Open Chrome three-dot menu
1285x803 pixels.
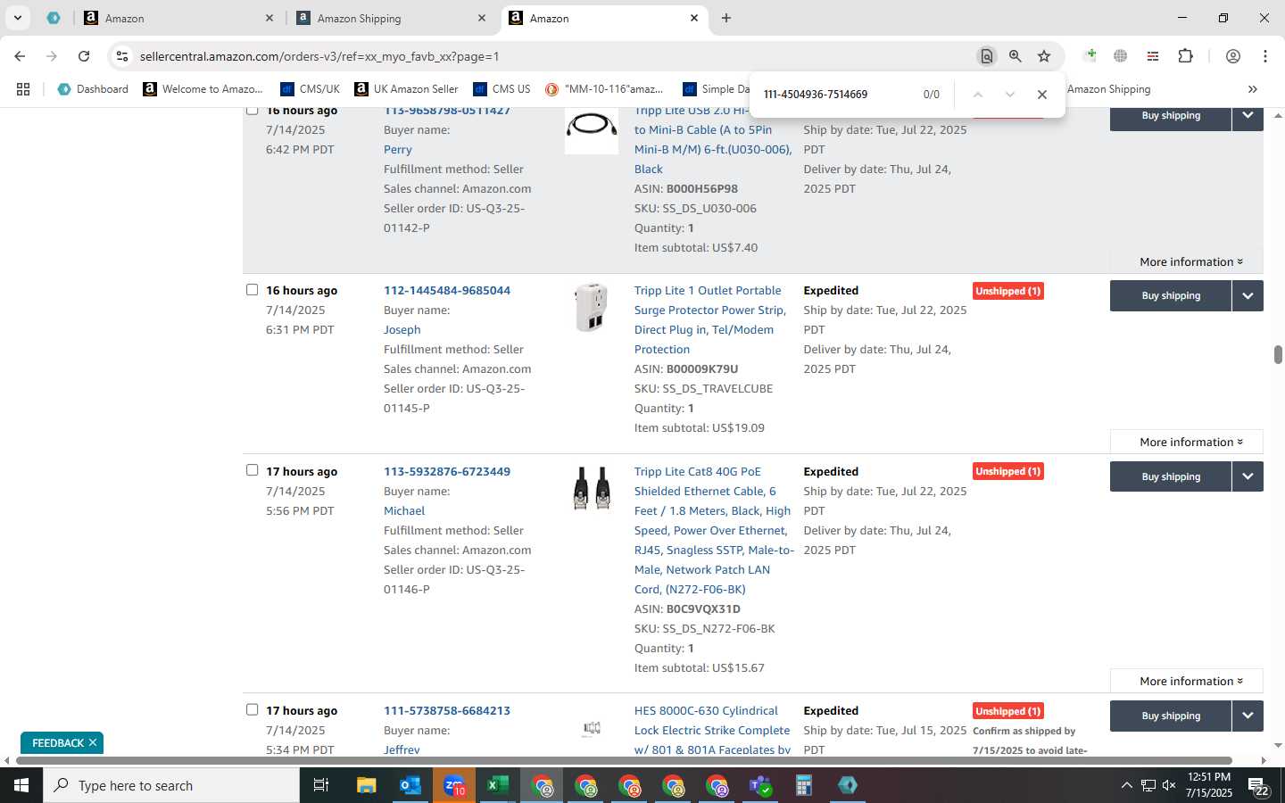coord(1265,56)
